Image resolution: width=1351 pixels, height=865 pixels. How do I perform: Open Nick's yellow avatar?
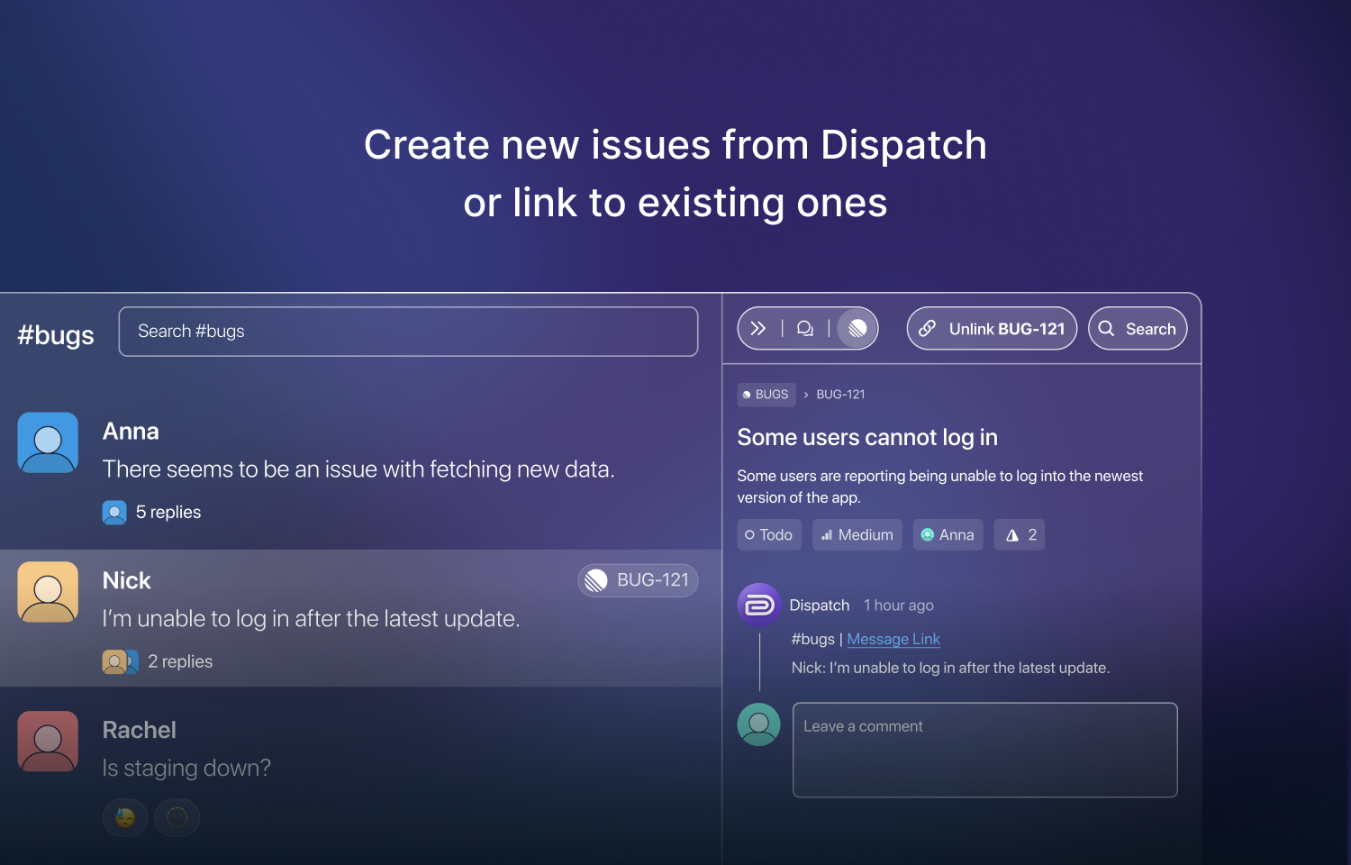[48, 592]
